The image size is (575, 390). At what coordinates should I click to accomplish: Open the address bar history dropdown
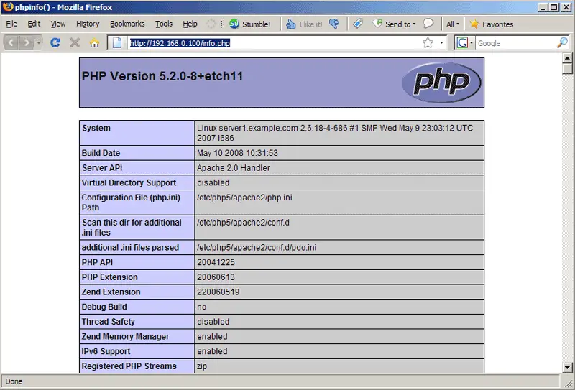point(441,43)
